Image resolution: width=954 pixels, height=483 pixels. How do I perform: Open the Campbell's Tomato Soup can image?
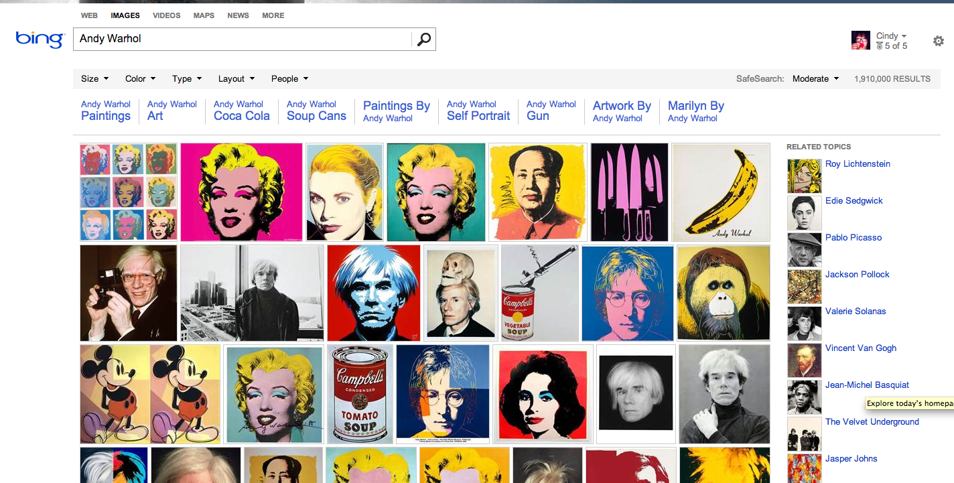coord(360,394)
